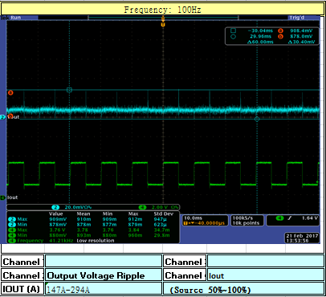Click channel 2 ground indicator at left edge
This screenshot has height=297, width=326.
pyautogui.click(x=2, y=117)
